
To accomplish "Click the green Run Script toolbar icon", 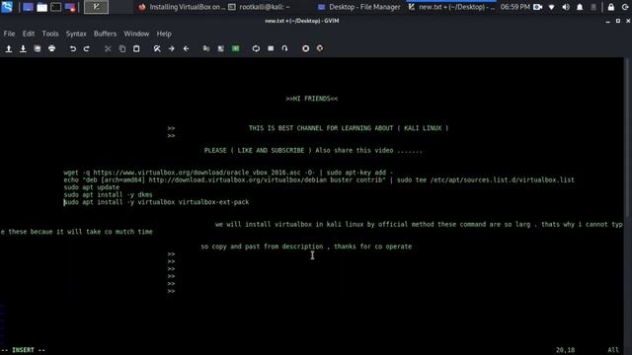I will (235, 48).
